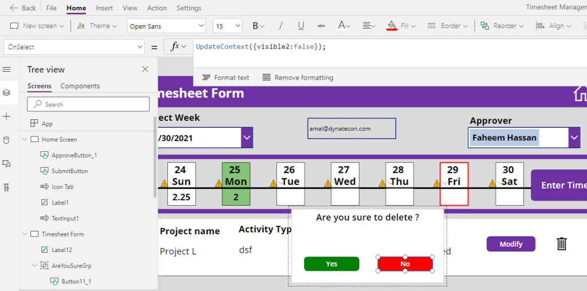Toggle underline text formatting
The image size is (587, 291).
[301, 26]
